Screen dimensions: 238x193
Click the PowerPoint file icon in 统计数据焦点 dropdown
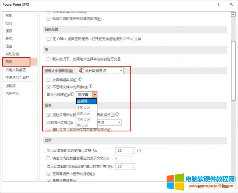(x=81, y=71)
